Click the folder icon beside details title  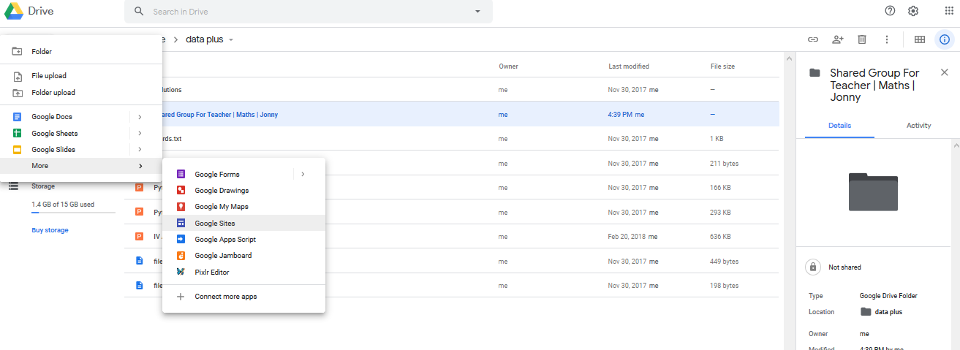point(814,73)
